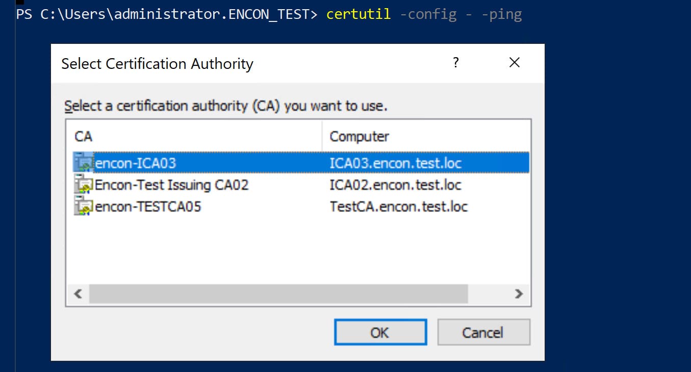Screen dimensions: 691x372
Task: Click the Cancel button
Action: pos(483,332)
